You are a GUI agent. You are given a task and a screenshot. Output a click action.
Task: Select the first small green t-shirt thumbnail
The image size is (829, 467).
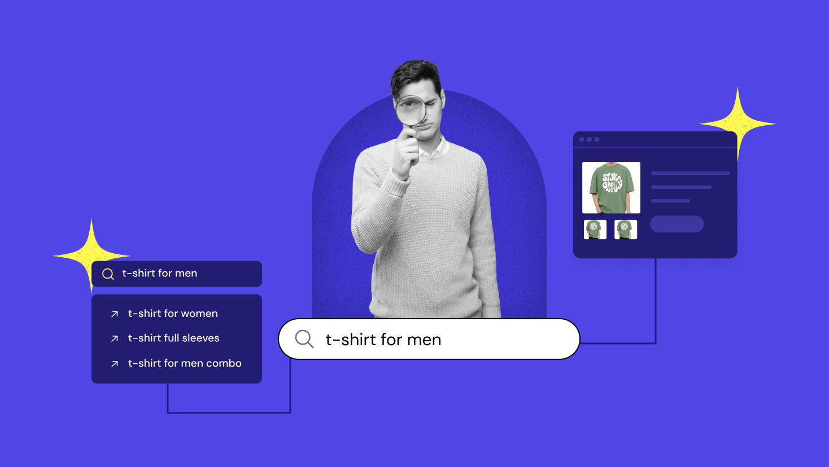click(x=595, y=230)
